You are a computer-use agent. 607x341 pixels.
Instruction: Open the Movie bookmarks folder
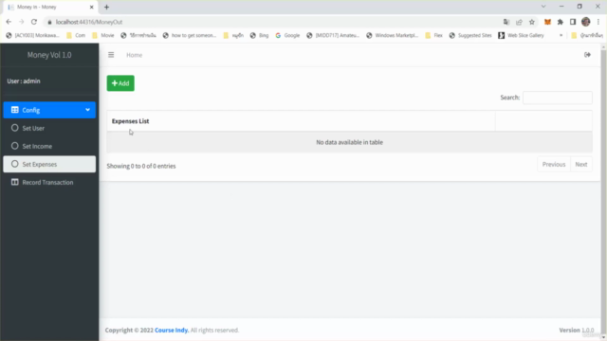(x=103, y=35)
